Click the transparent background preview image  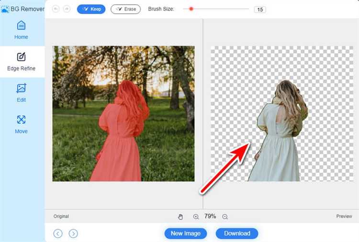click(x=282, y=114)
